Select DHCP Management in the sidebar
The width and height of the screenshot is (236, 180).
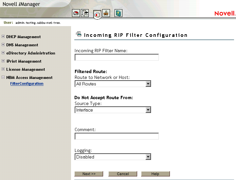(x=24, y=37)
